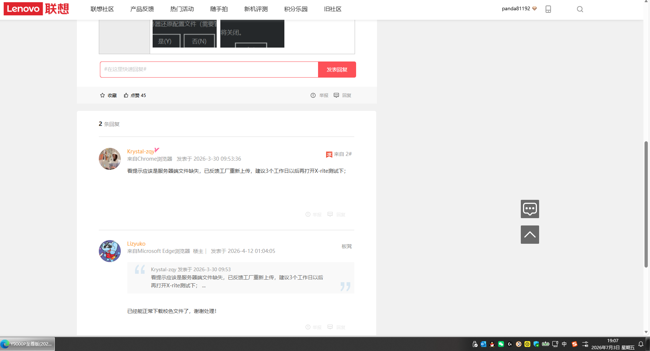Viewport: 650px width, 351px height.
Task: Open the 热门活动 nav item
Action: click(x=182, y=9)
